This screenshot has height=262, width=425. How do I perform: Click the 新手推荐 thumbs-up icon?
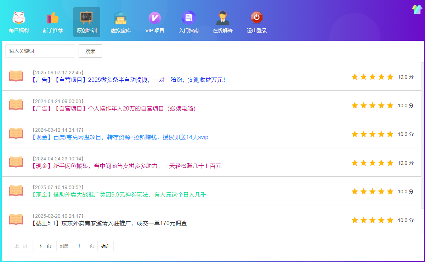tap(53, 18)
